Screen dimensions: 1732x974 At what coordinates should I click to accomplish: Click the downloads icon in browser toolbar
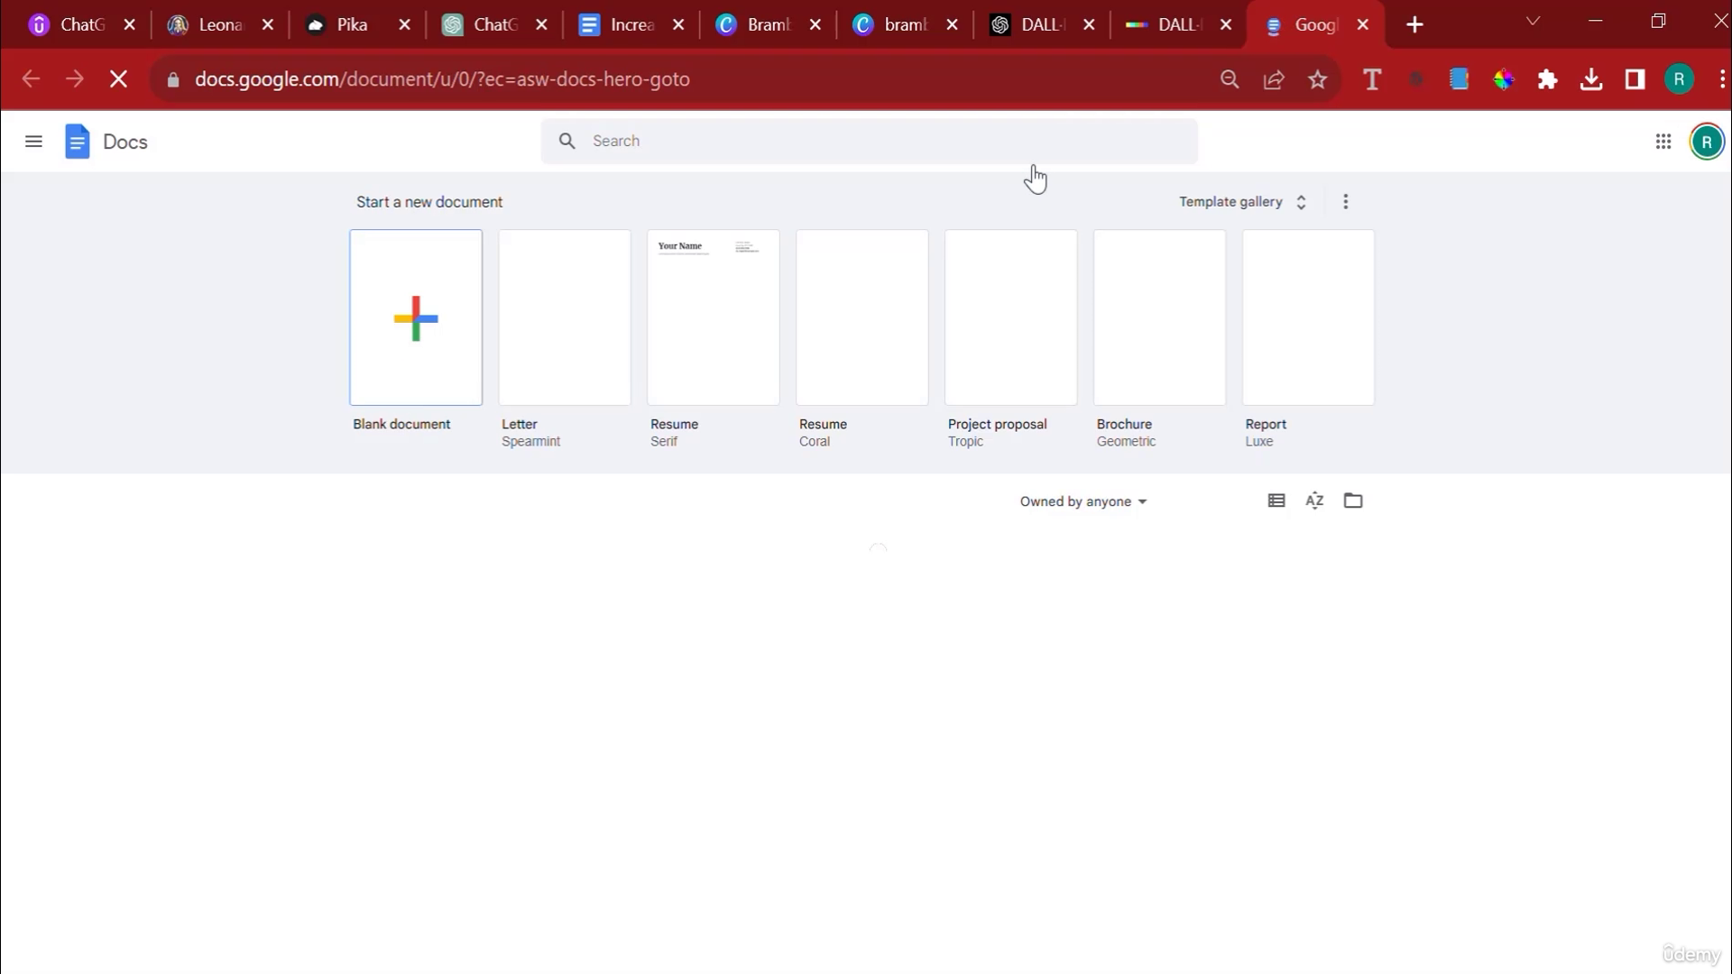click(1591, 79)
